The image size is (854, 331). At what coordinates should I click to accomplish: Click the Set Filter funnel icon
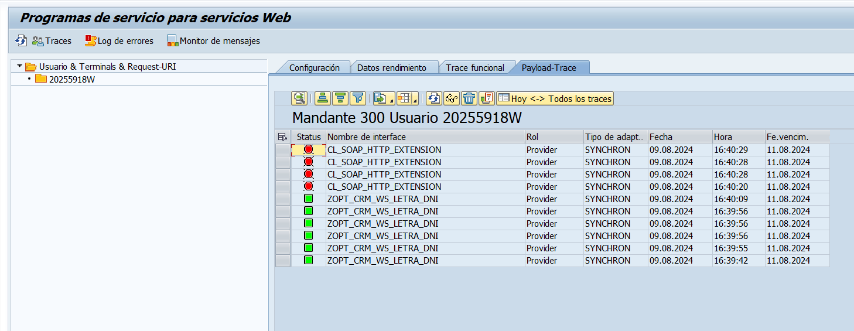[x=358, y=98]
